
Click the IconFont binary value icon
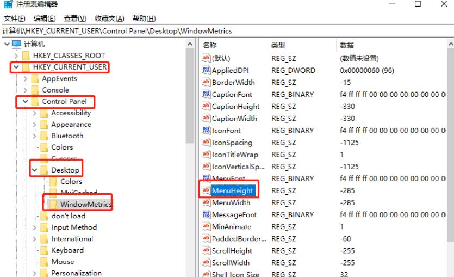[x=206, y=131]
